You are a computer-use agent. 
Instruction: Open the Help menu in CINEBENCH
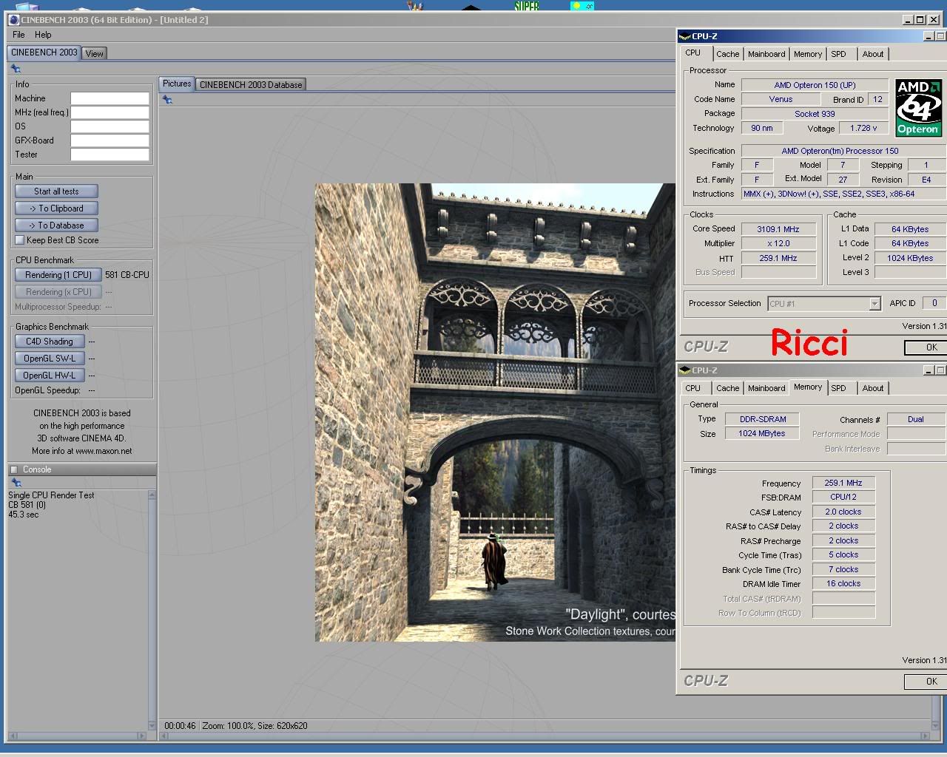point(43,35)
